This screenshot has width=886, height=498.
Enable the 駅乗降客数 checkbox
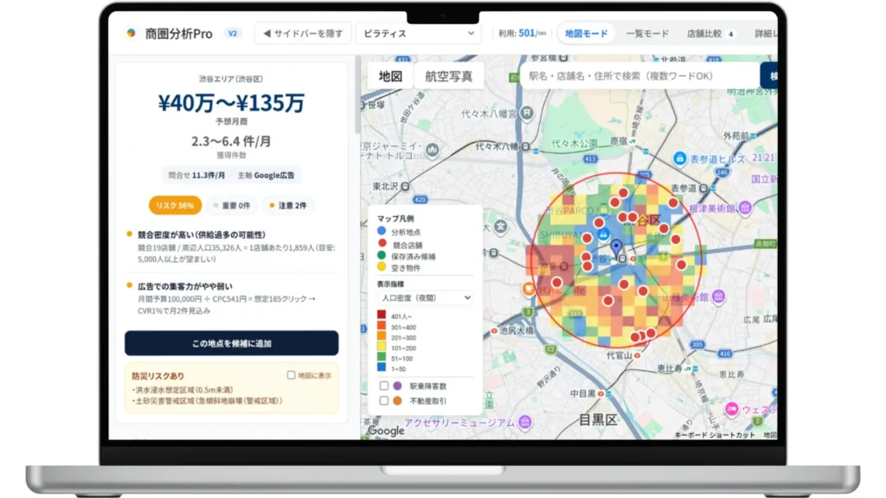(383, 386)
